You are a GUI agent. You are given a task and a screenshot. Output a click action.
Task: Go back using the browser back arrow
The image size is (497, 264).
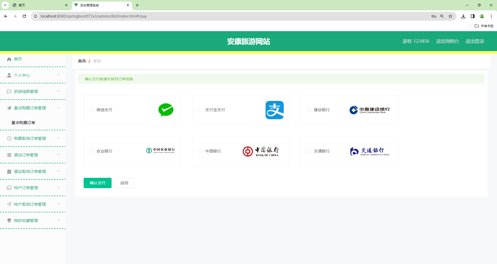[6, 16]
